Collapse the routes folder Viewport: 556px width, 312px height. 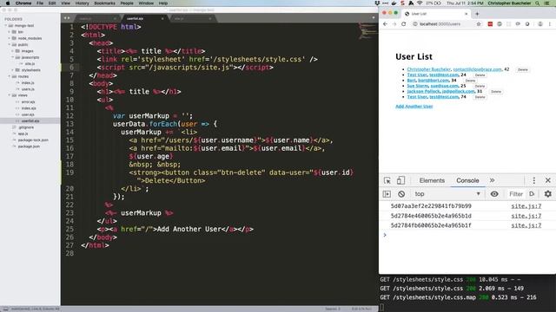[10, 76]
